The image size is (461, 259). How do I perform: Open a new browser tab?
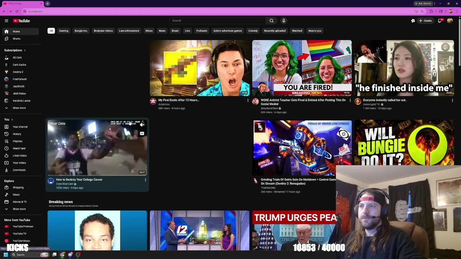pyautogui.click(x=48, y=4)
